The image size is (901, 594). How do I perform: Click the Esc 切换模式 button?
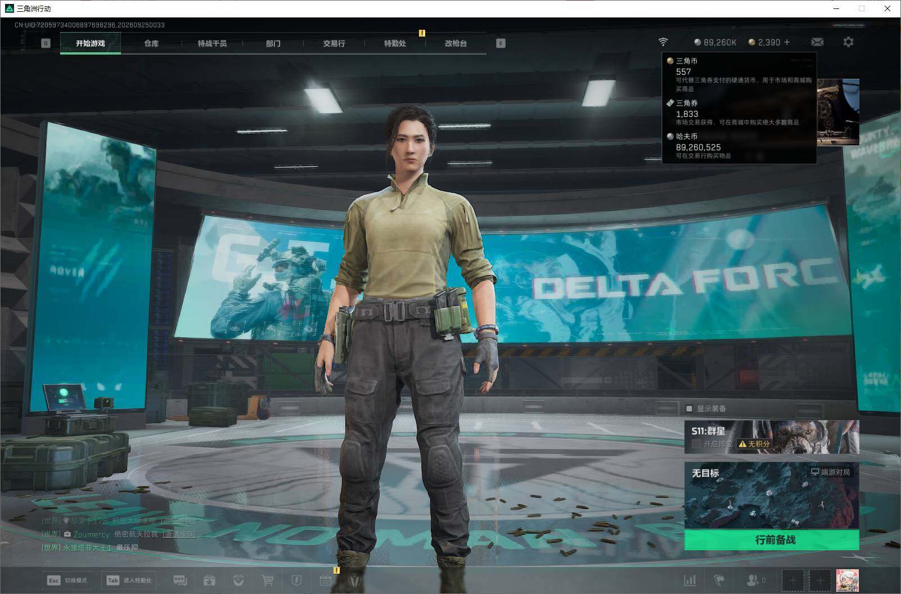[x=68, y=580]
